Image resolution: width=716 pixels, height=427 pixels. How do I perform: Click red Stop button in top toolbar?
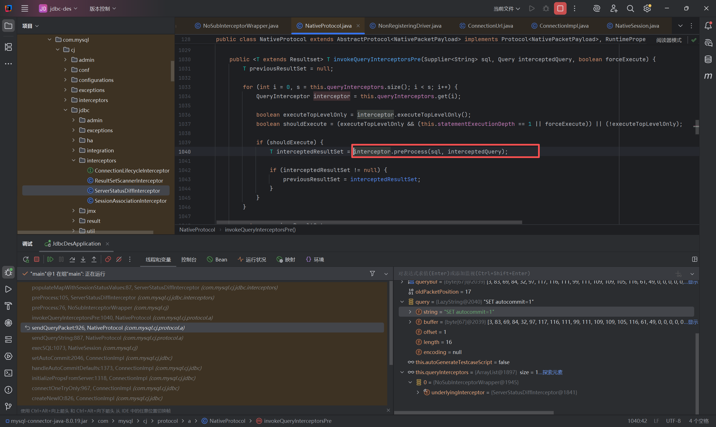[560, 9]
